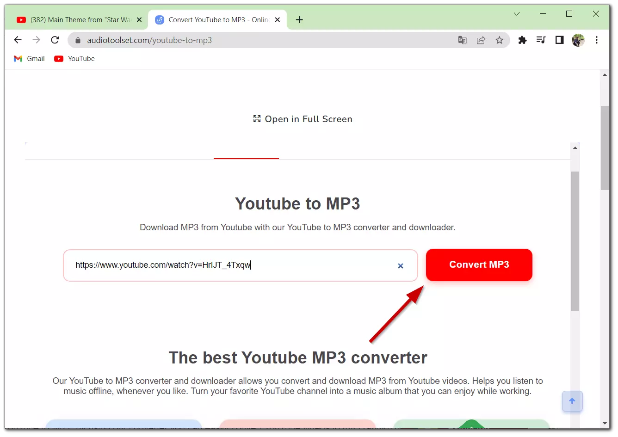This screenshot has height=437, width=618.
Task: Open the Extensions puzzle icon
Action: 522,40
